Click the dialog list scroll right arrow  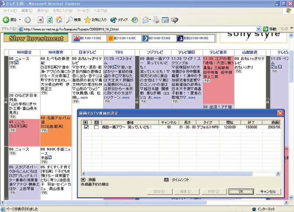point(278,174)
